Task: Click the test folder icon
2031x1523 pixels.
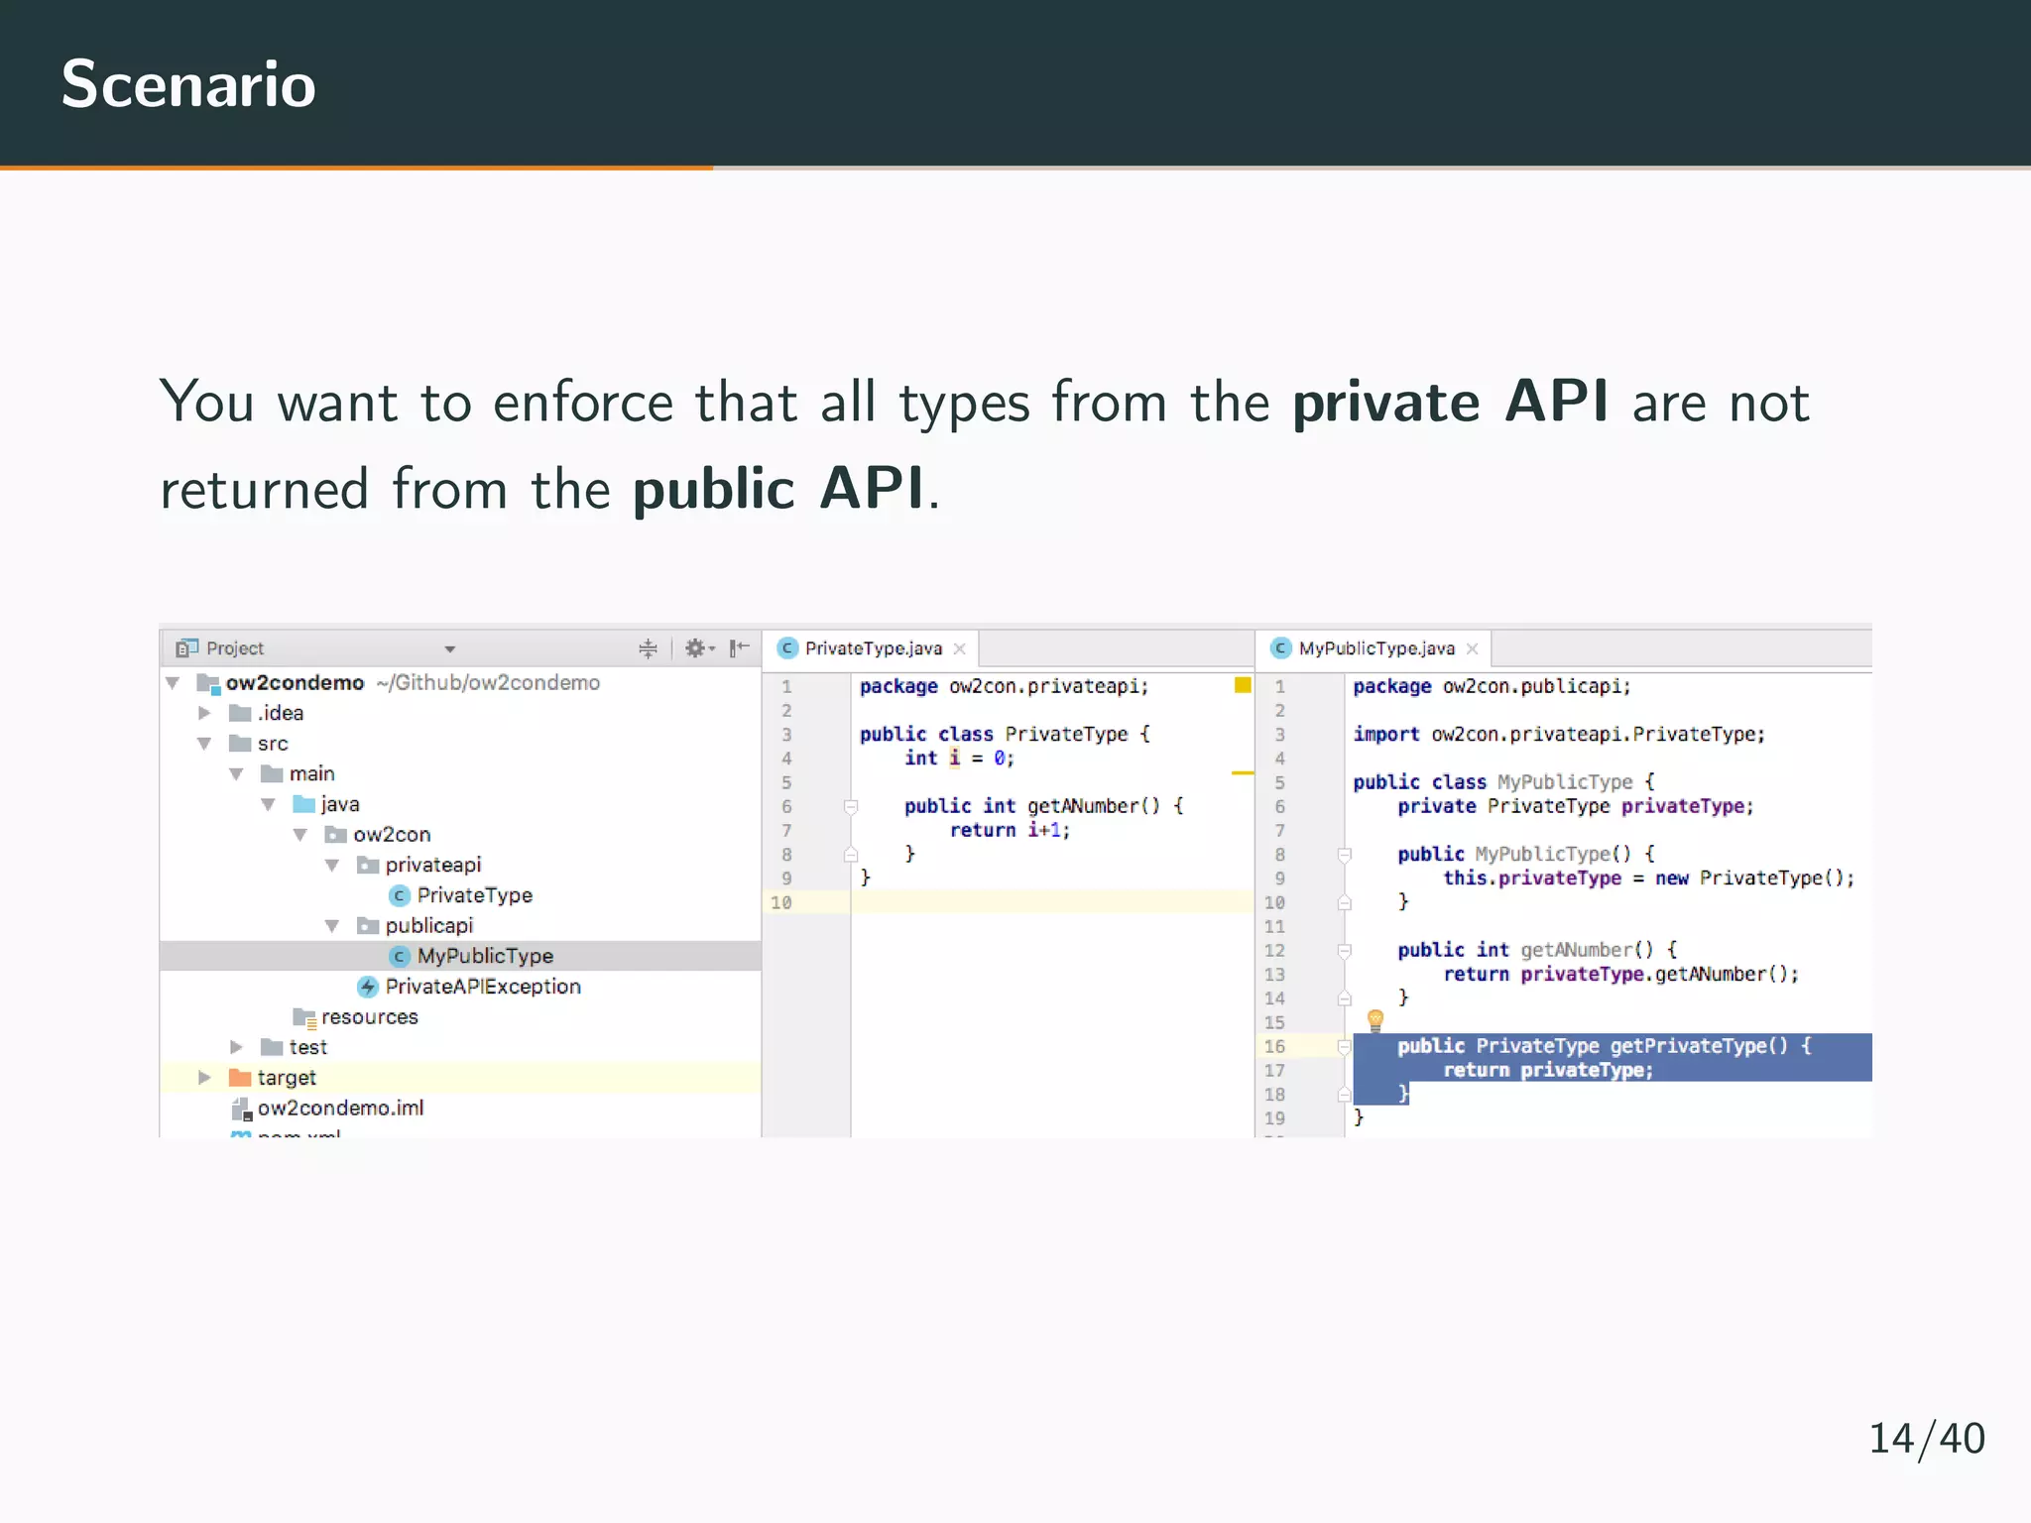Action: click(272, 1047)
